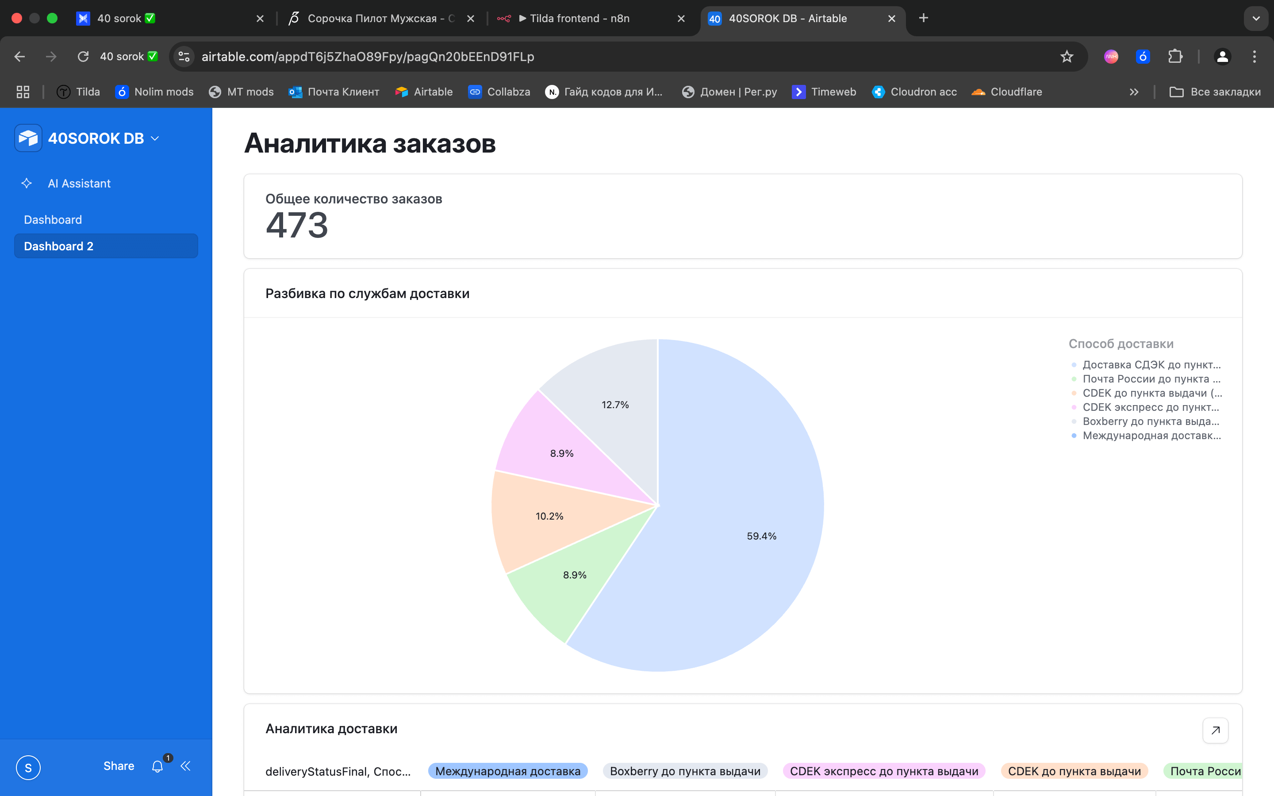Open the Cloudflare bookmark

[x=1006, y=92]
